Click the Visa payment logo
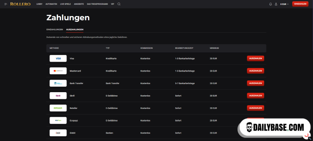Viewport: 313px width, 141px height. pyautogui.click(x=58, y=59)
